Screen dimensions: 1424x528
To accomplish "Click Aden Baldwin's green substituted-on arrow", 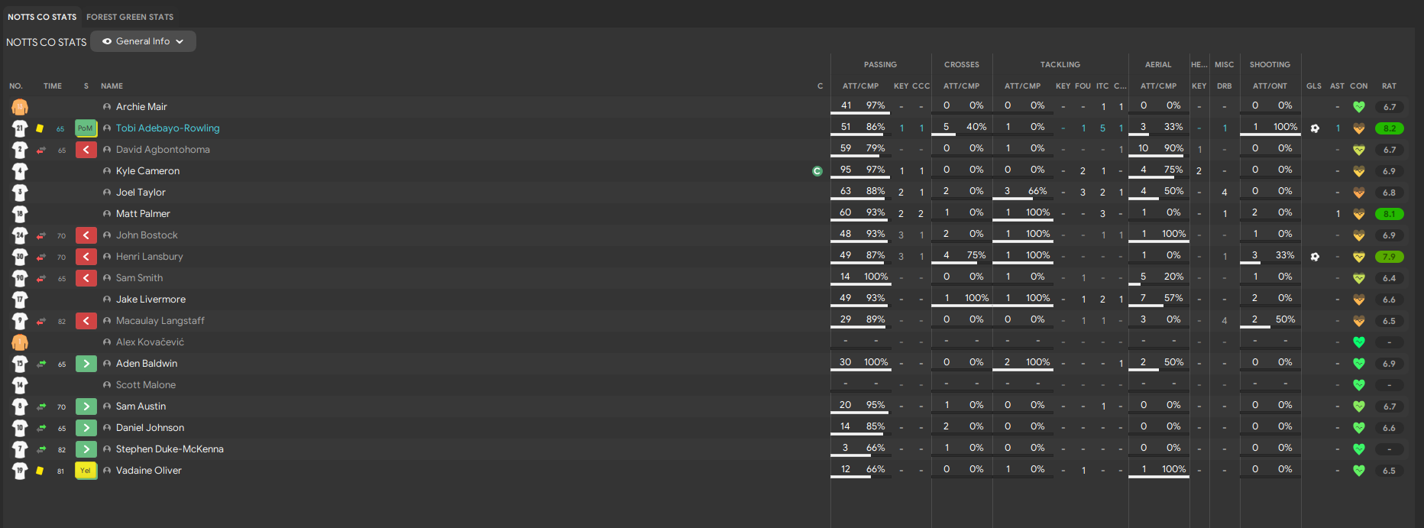I will (x=86, y=364).
